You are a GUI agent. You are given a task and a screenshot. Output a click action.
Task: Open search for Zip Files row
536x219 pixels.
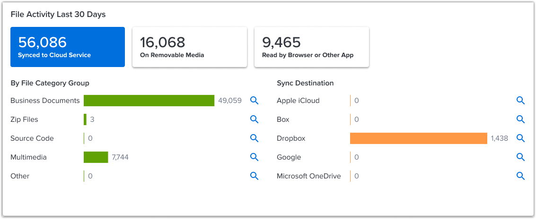tap(254, 119)
